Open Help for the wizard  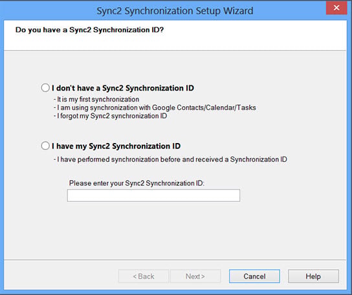pyautogui.click(x=313, y=276)
